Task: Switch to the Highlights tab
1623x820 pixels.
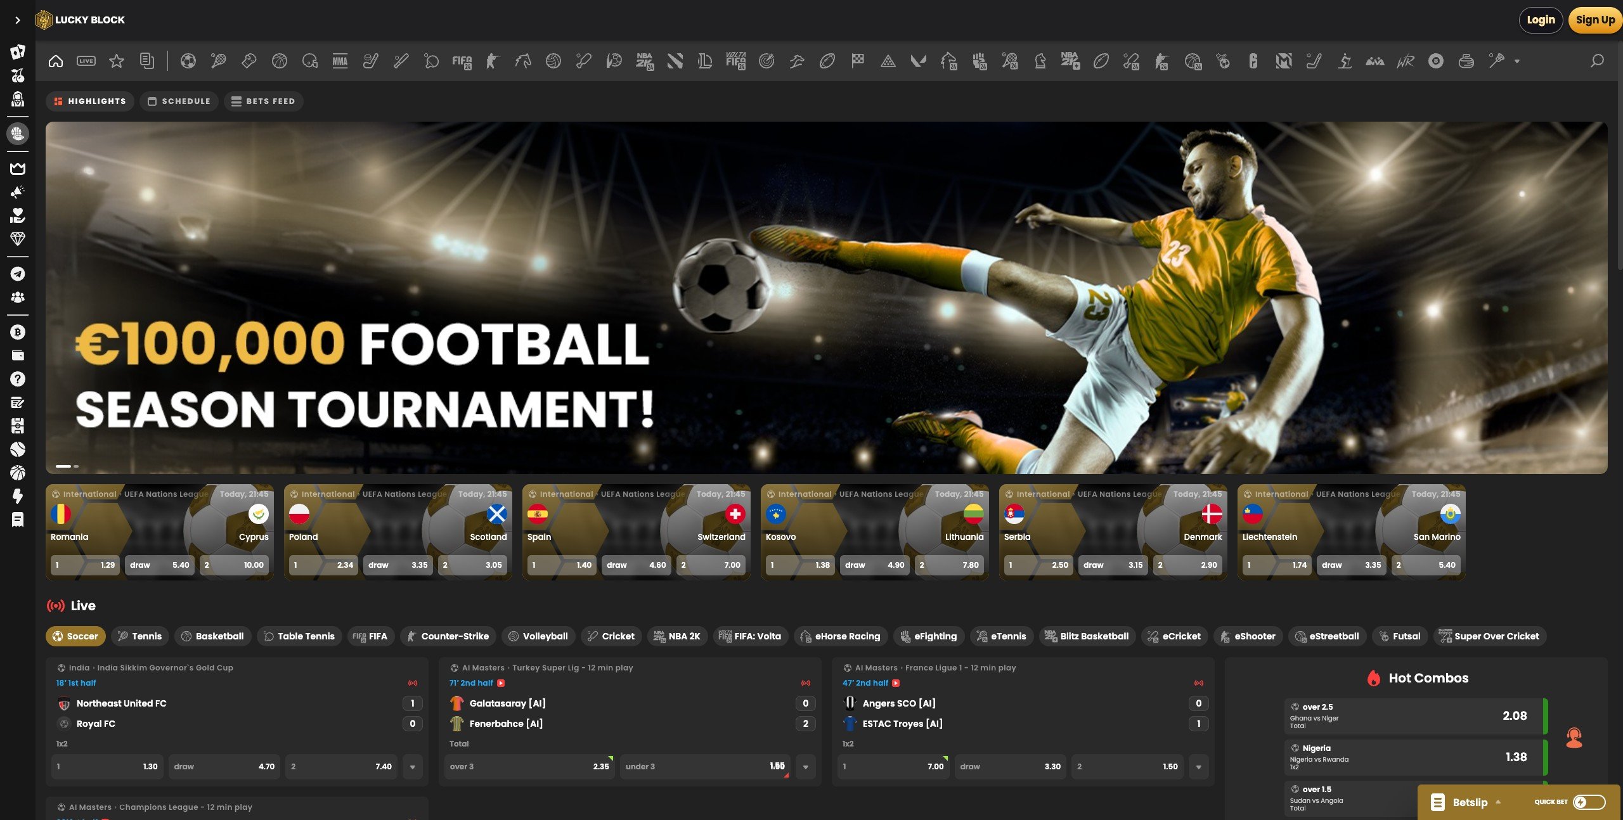Action: click(x=90, y=101)
